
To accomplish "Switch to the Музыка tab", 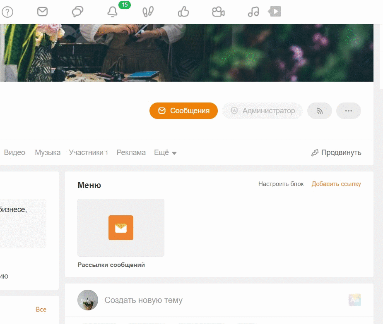I will click(48, 152).
